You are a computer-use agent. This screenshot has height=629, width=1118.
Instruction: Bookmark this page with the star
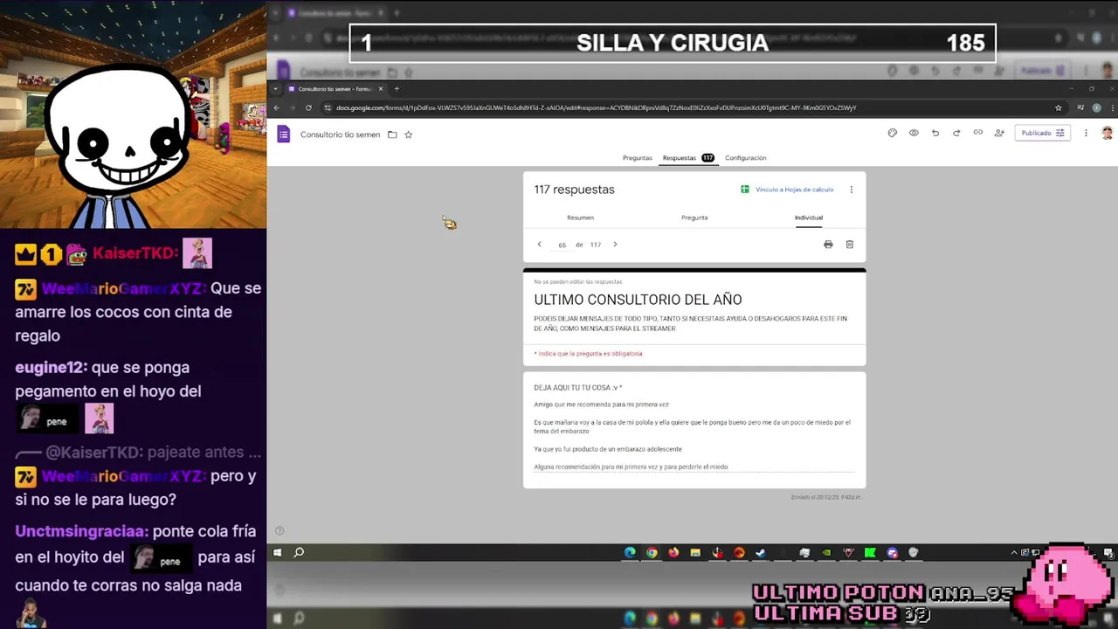tap(1058, 107)
